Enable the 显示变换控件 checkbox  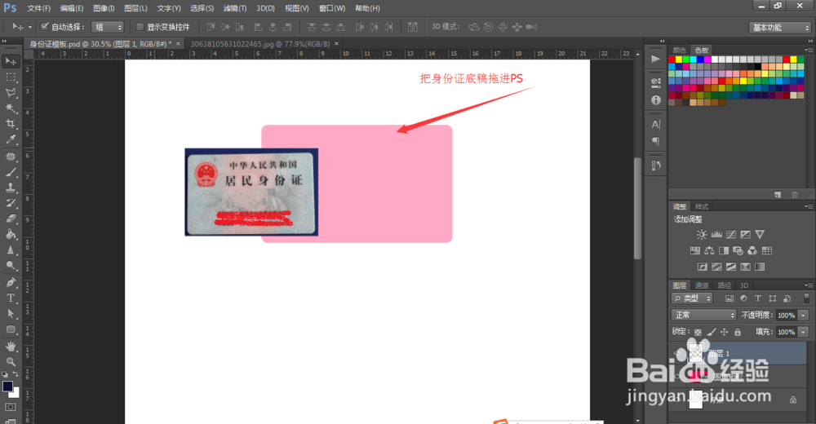pos(140,27)
